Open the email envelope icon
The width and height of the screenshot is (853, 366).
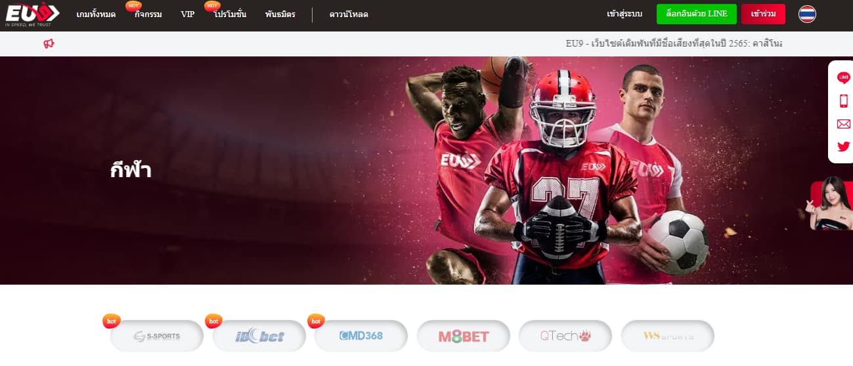[x=844, y=124]
